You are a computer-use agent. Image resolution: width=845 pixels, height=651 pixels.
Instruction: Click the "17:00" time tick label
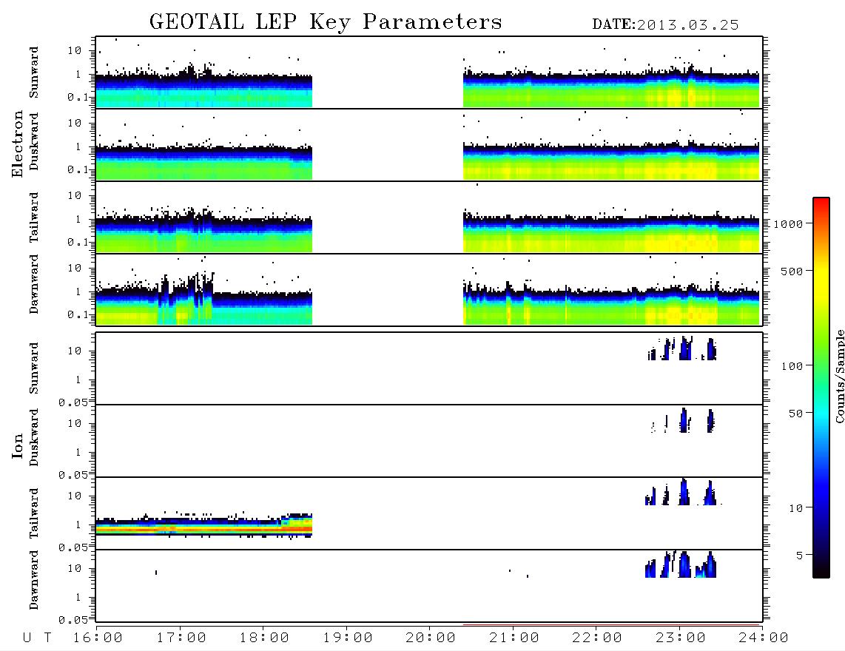click(181, 638)
